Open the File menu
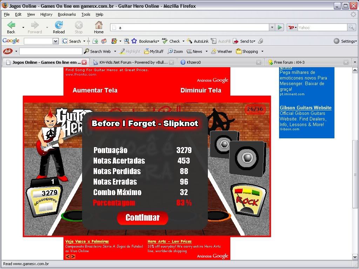 click(7, 14)
